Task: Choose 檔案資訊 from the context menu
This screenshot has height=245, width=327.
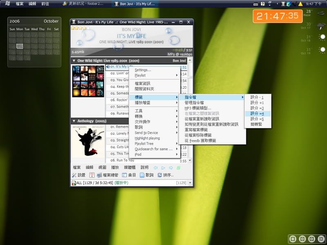Action: coord(155,84)
